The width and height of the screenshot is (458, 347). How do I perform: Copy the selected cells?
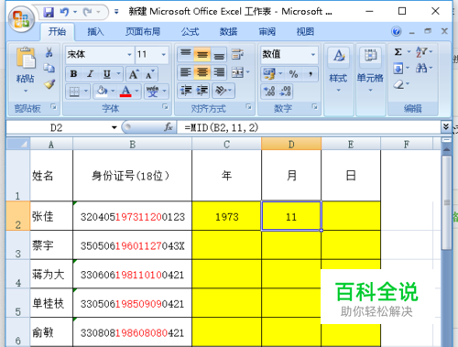pyautogui.click(x=49, y=68)
